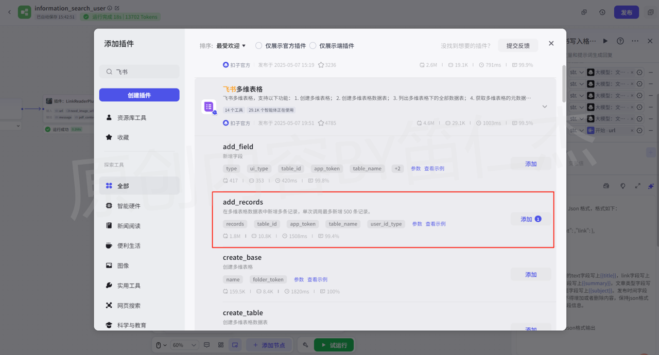Viewport: 659px width, 355px height.
Task: Collapse the 飞书多维表格 plugin chevron
Action: [545, 106]
